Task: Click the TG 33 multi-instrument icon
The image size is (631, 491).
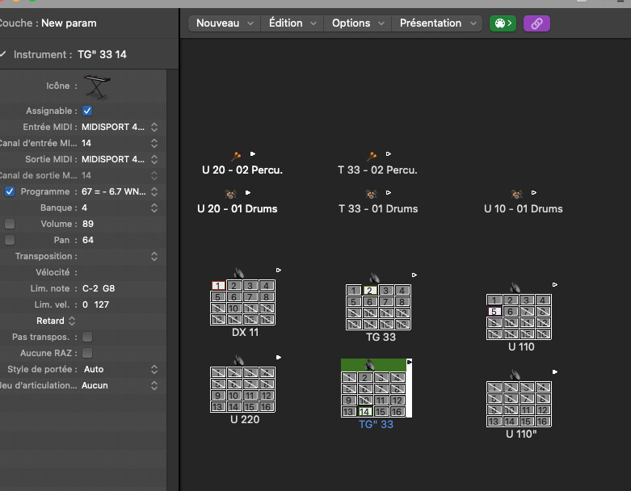Action: (375, 278)
